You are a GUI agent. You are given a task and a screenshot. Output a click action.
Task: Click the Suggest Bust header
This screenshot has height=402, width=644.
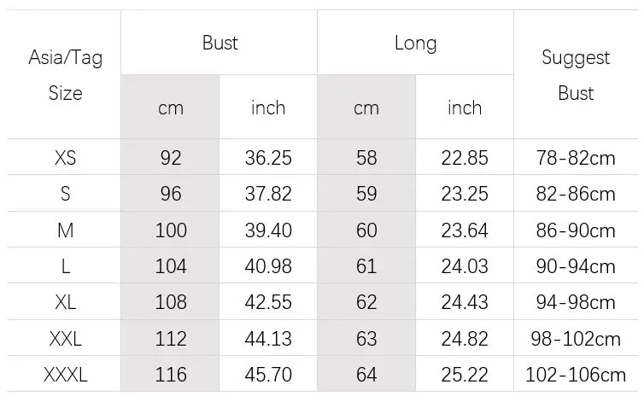(576, 75)
